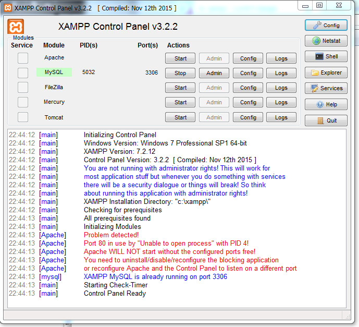359x327 pixels.
Task: Select log line 'XAMPP MySQL is already running'
Action: 155,276
